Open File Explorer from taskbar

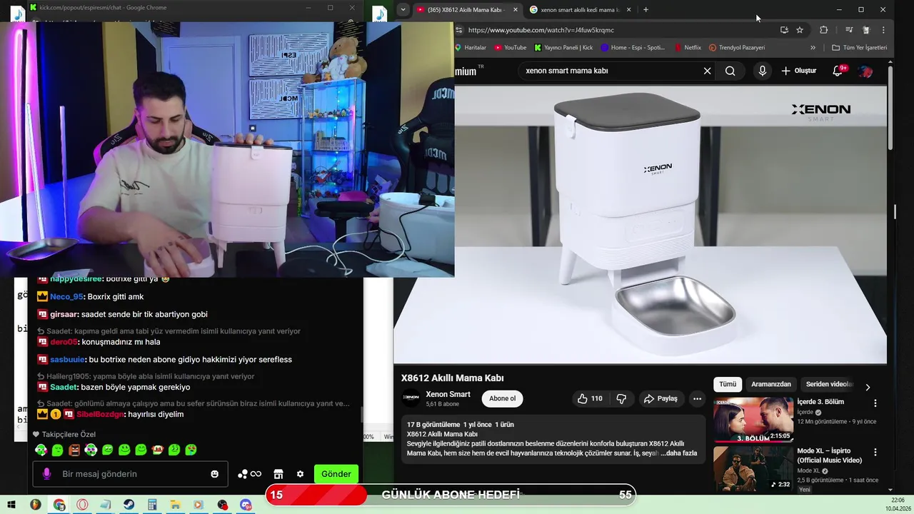point(176,505)
